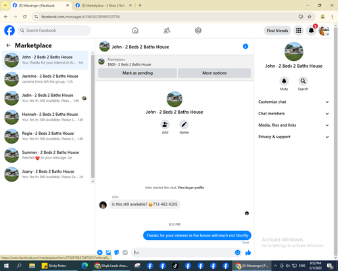Click Find friends button
This screenshot has height=271, width=338.
pyautogui.click(x=277, y=30)
